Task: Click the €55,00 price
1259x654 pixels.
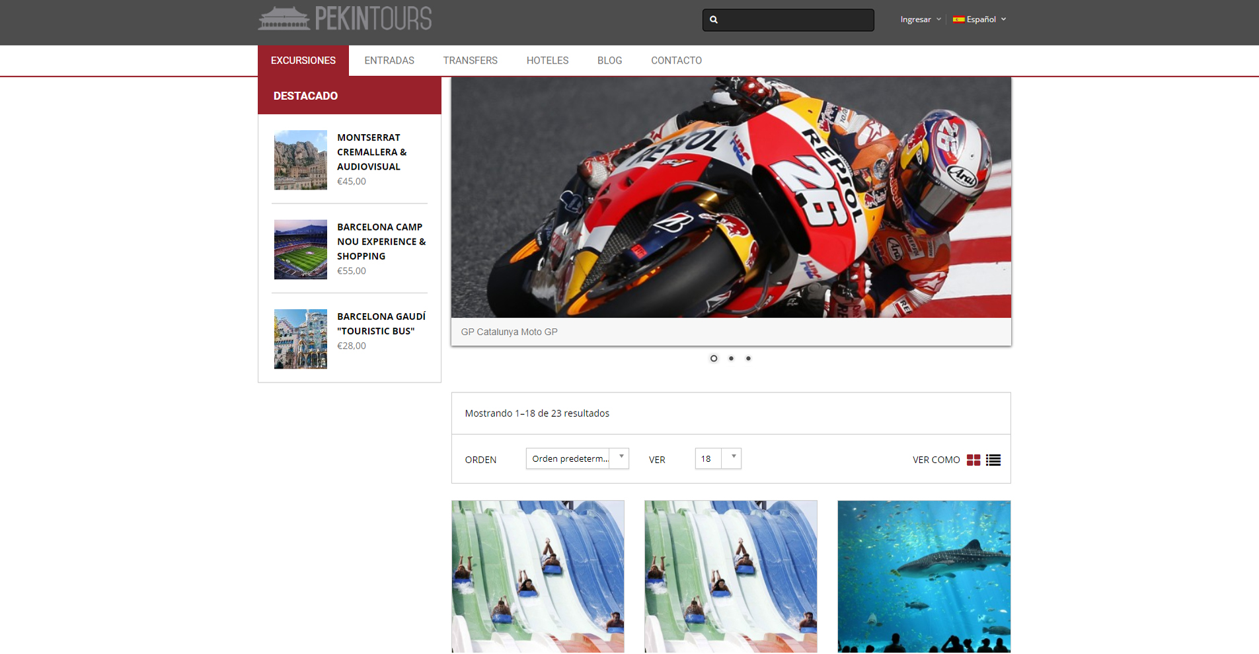Action: coord(352,271)
